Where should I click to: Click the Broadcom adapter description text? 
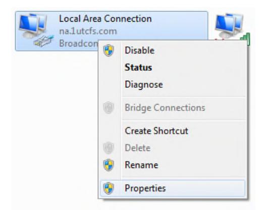(x=78, y=43)
